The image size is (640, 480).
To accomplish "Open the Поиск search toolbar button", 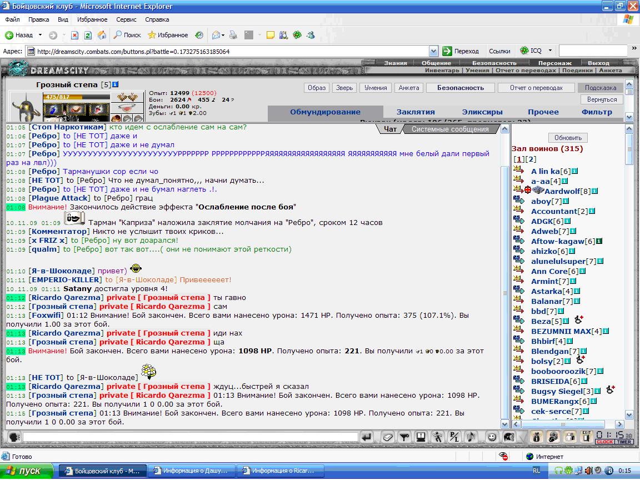I will click(x=127, y=35).
